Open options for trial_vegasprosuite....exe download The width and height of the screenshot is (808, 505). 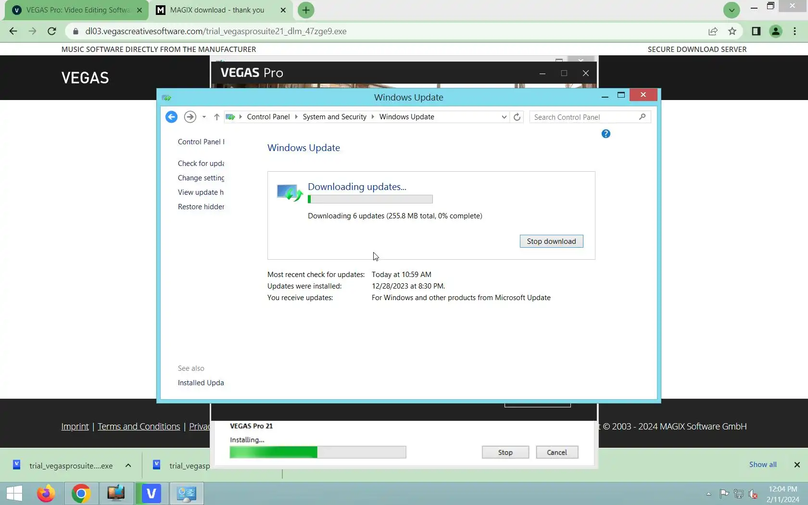point(128,465)
